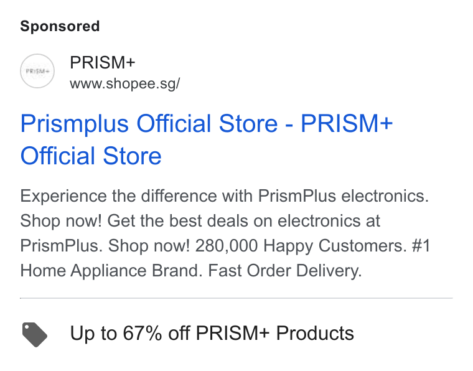
Task: Click the Sponsored label
Action: tap(60, 26)
